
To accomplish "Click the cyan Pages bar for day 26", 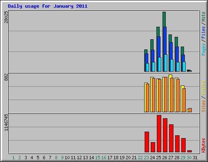I will tap(166, 63).
